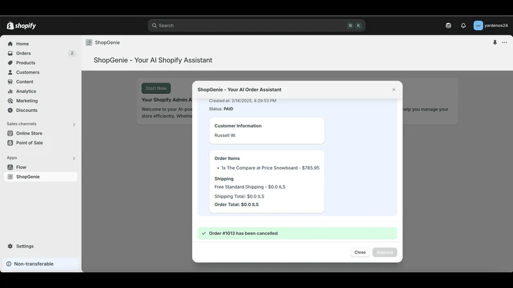Open the Flow app
Viewport: 513px width, 288px height.
40,167
